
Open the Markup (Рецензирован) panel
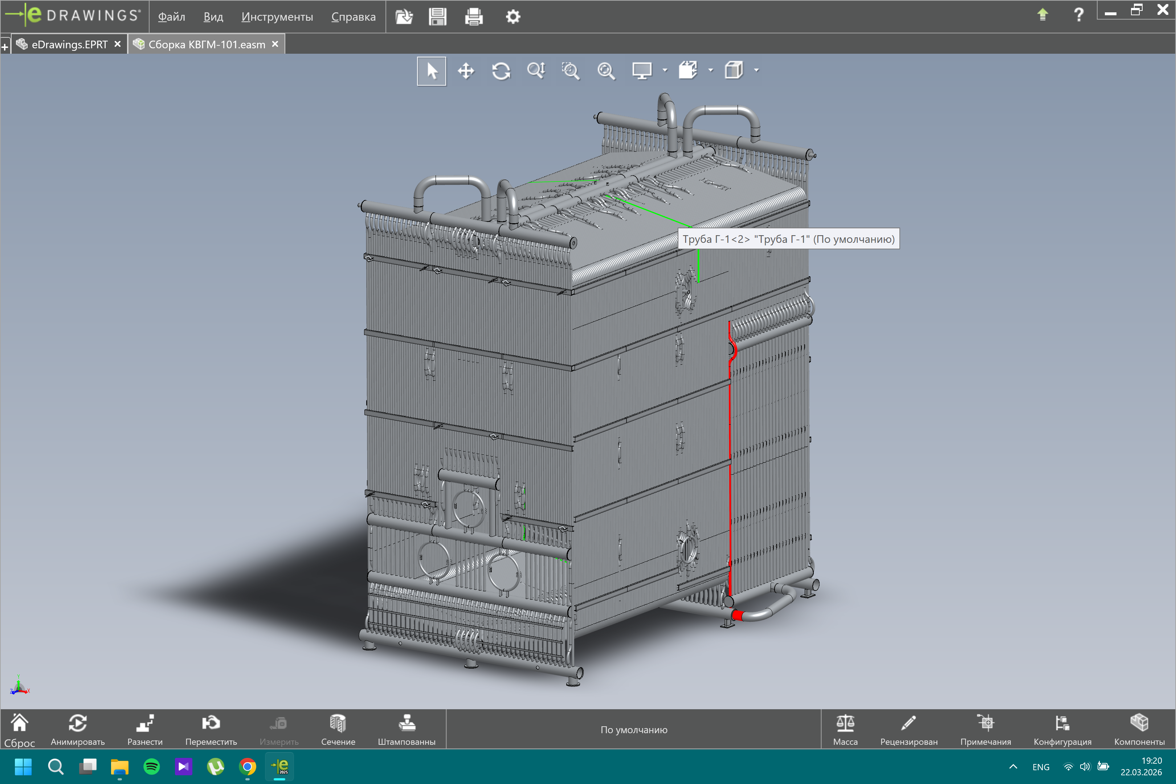click(908, 730)
